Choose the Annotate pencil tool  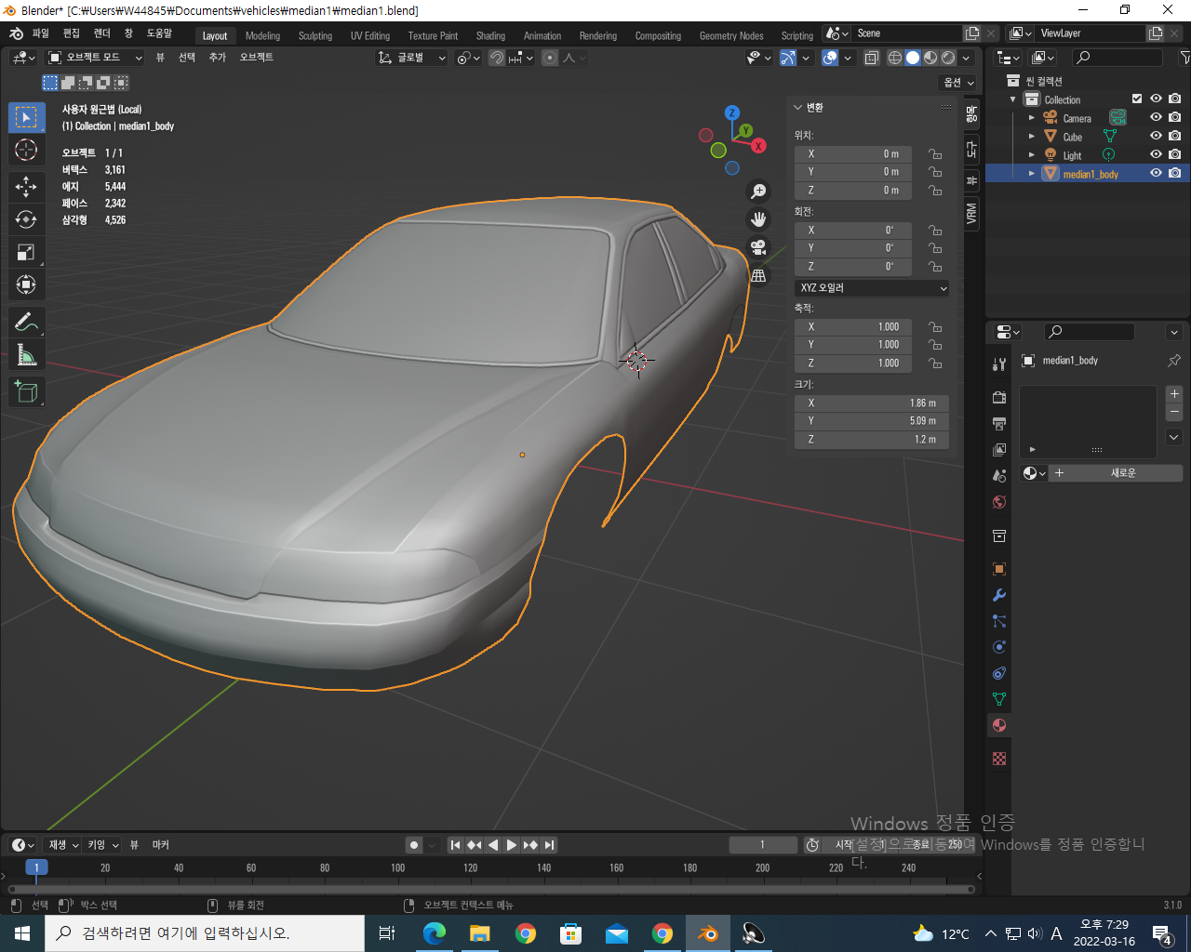pos(26,323)
